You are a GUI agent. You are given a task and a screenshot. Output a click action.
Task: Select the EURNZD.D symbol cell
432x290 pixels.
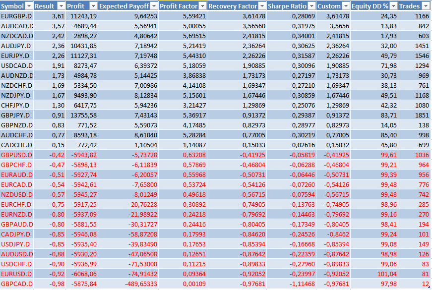pyautogui.click(x=16, y=215)
